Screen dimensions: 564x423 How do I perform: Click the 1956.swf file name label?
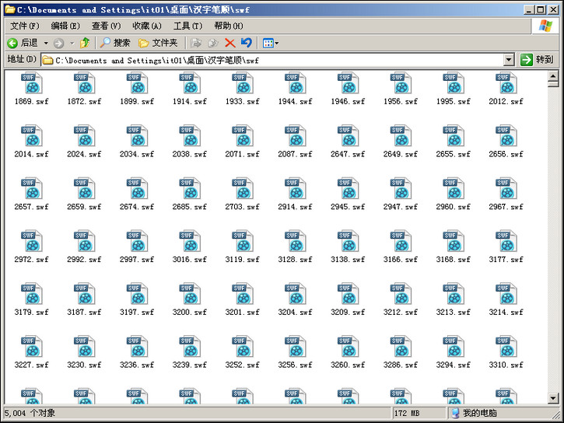[401, 102]
